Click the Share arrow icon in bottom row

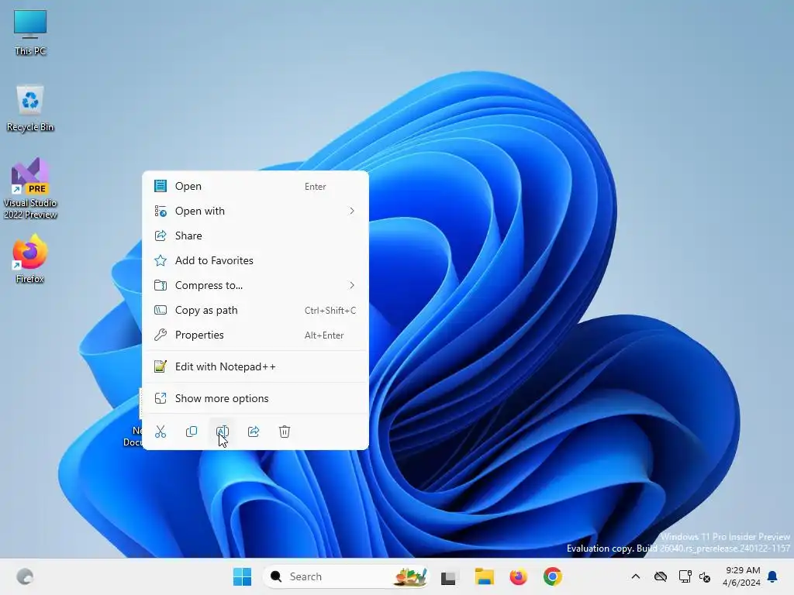coord(254,432)
